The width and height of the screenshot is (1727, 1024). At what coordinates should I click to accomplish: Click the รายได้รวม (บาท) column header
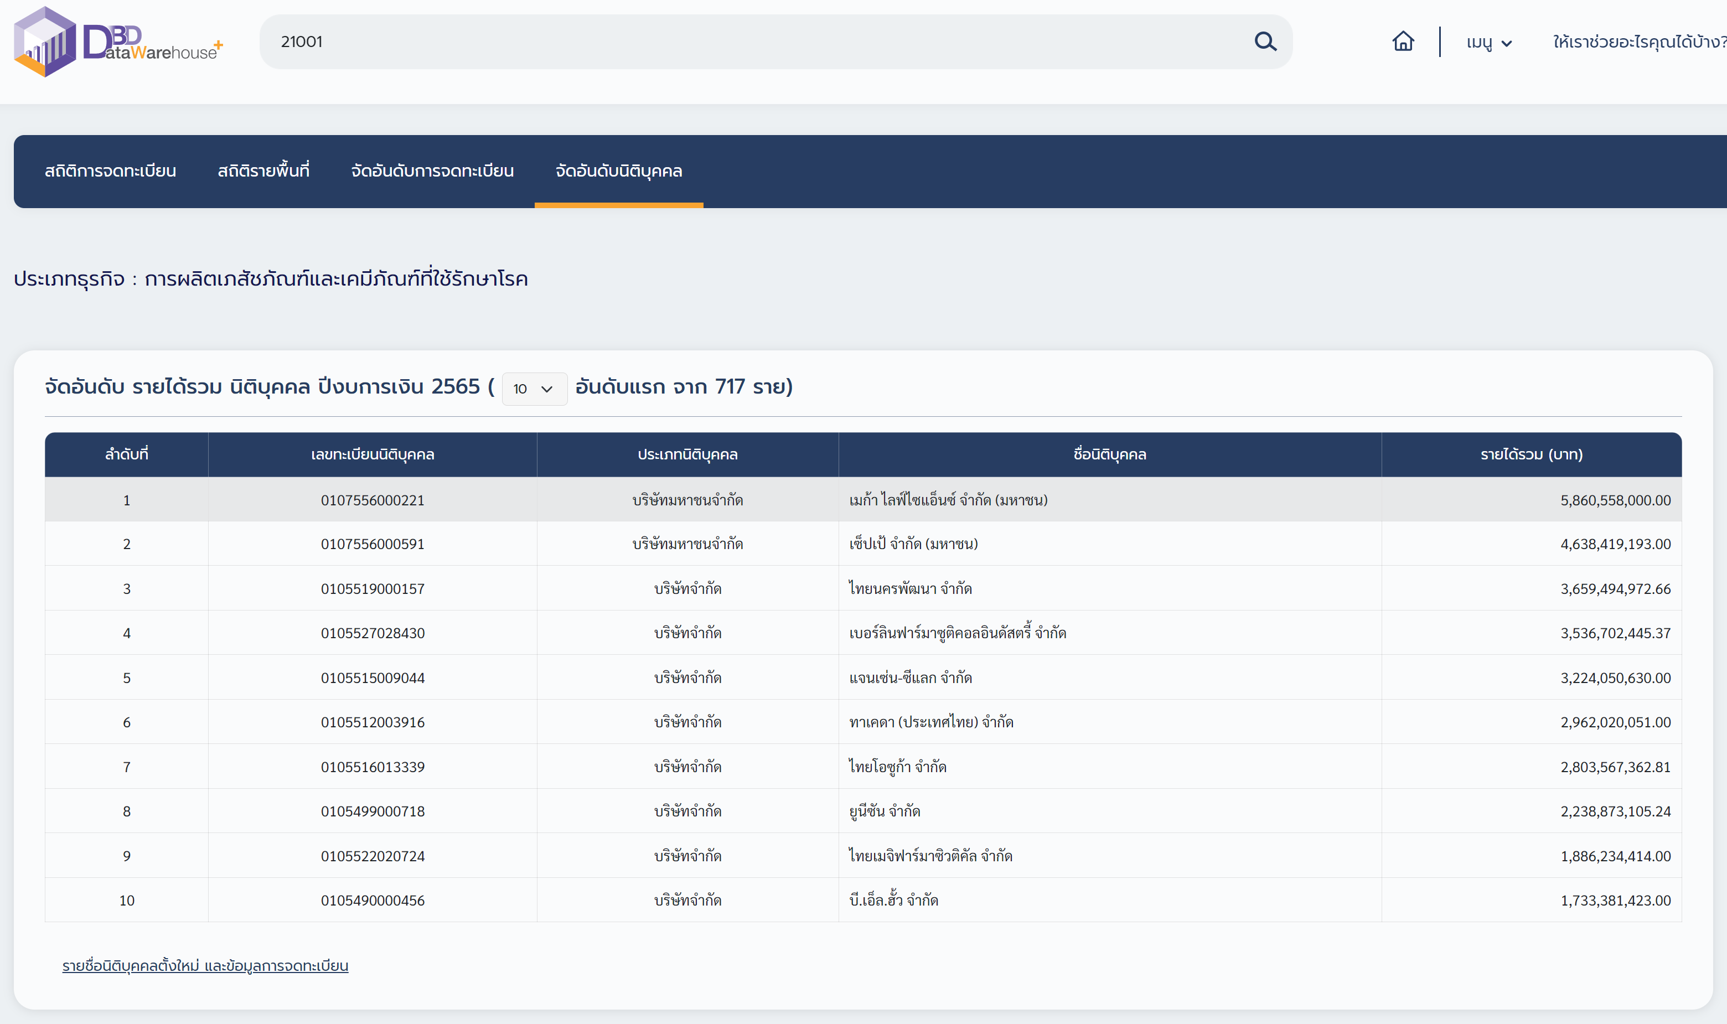click(1531, 455)
